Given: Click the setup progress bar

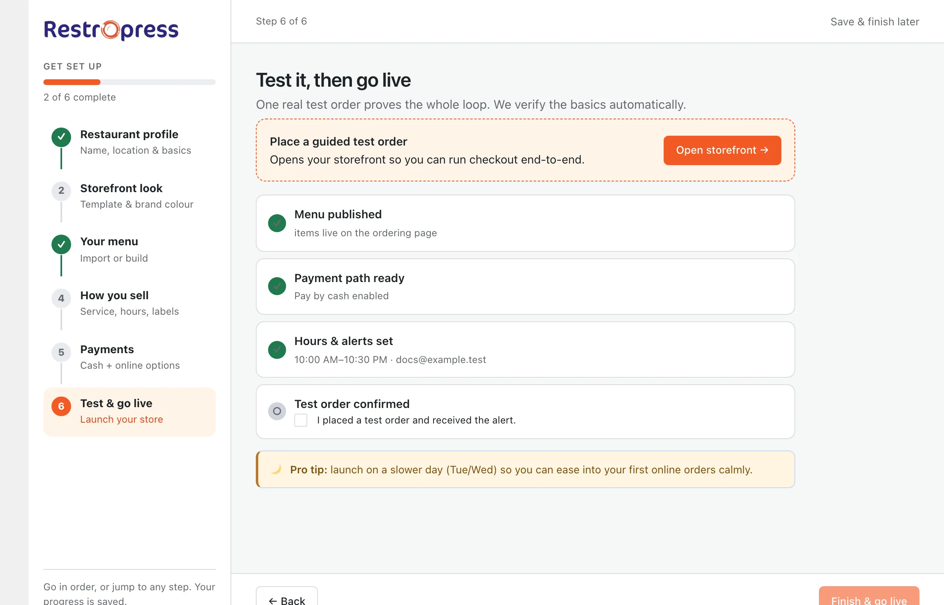Looking at the screenshot, I should pyautogui.click(x=130, y=82).
